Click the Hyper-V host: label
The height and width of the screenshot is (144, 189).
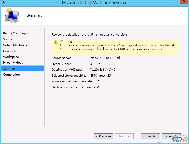(61, 64)
